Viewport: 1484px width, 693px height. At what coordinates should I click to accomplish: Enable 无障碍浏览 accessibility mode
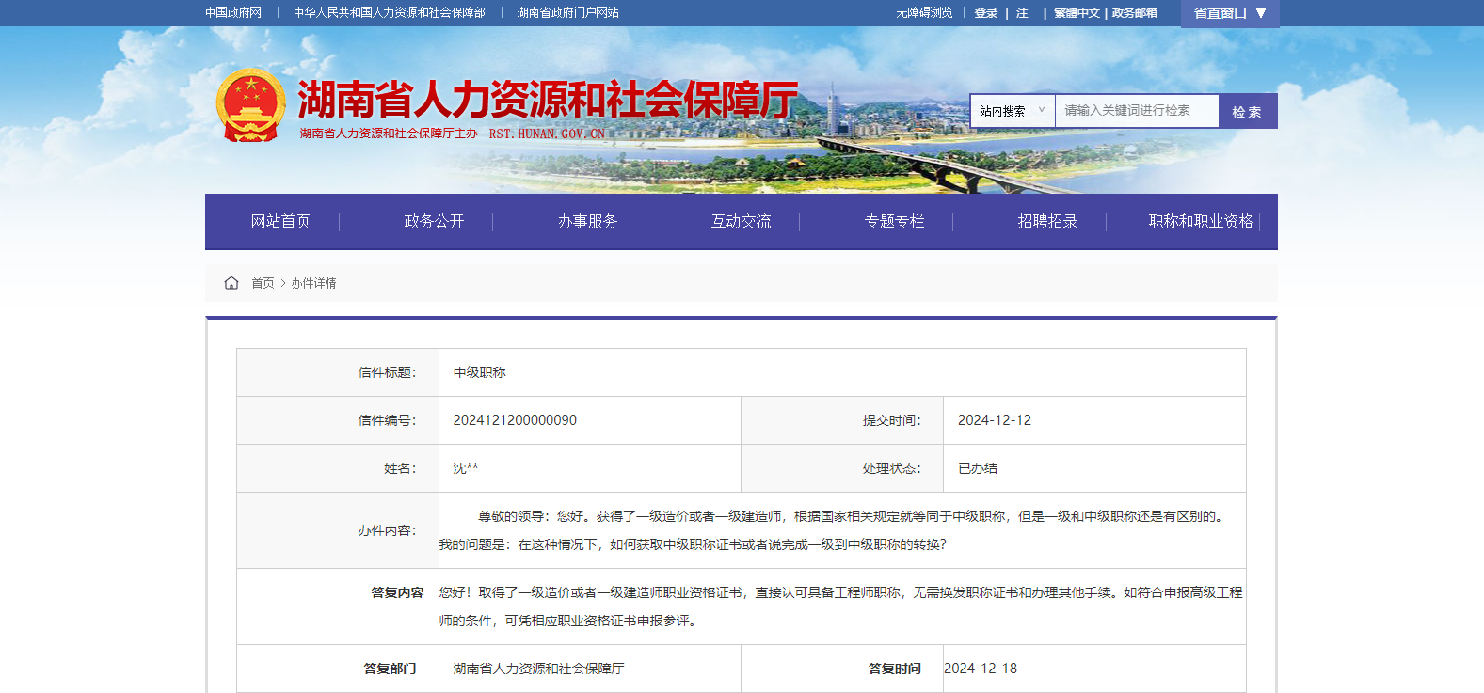pyautogui.click(x=924, y=12)
